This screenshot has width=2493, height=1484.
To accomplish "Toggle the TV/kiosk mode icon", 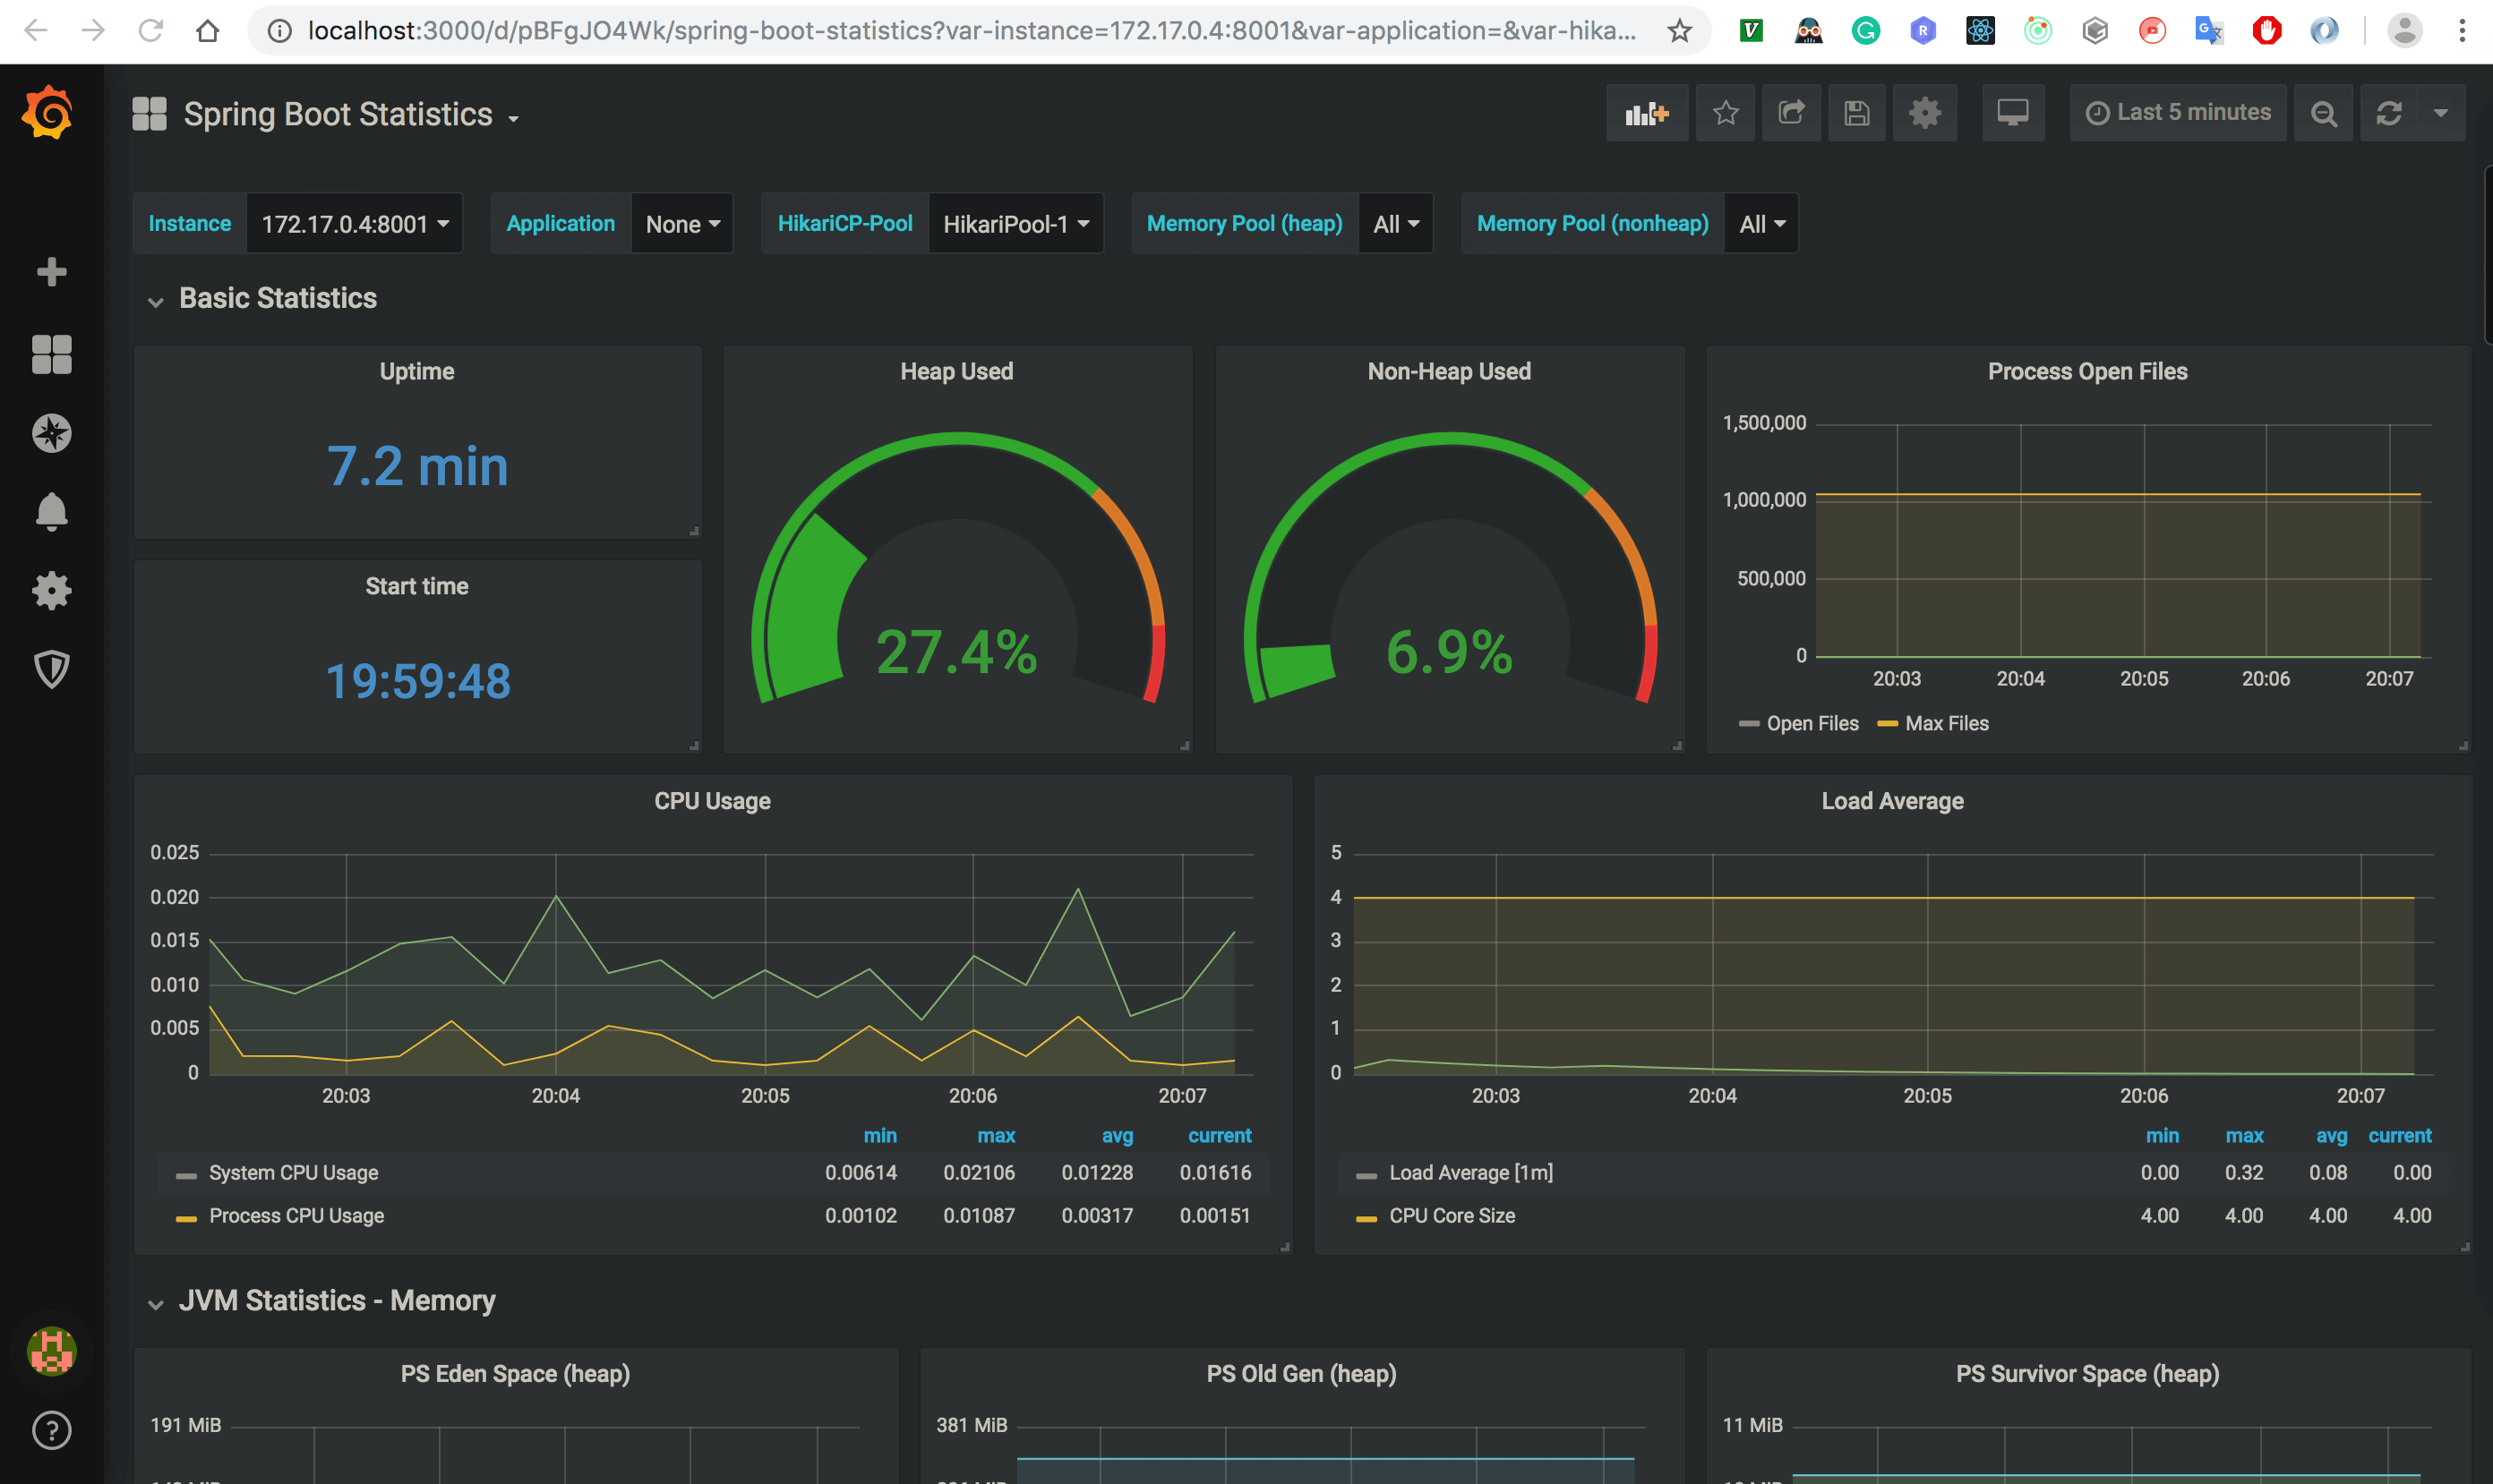I will 2014,113.
